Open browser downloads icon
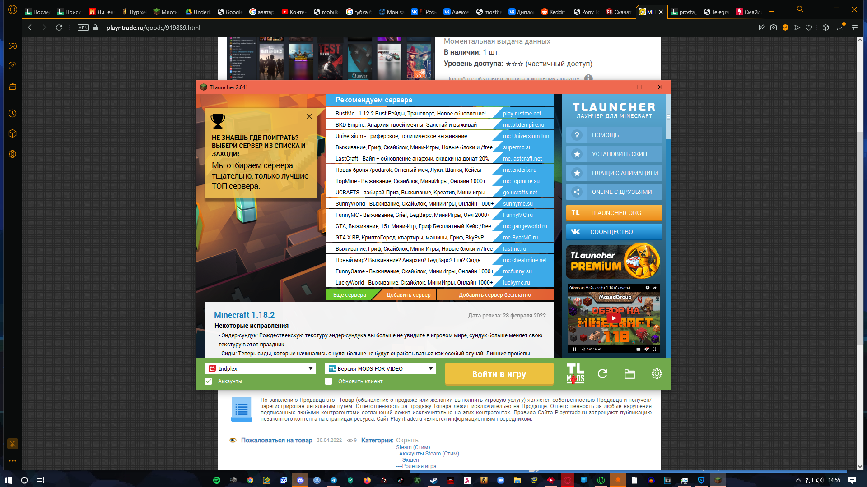The image size is (867, 487). pos(840,28)
